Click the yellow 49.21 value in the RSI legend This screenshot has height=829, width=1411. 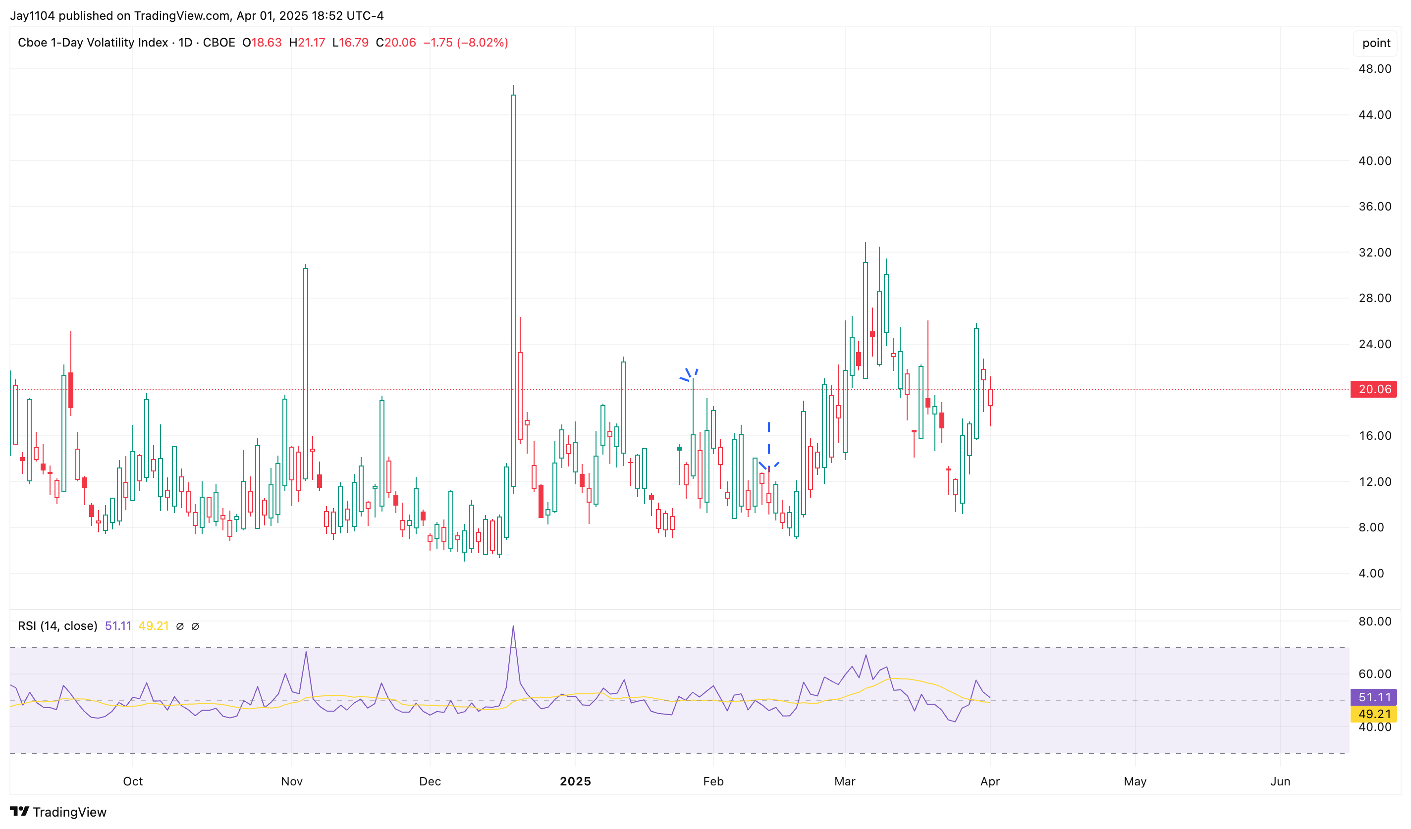154,626
